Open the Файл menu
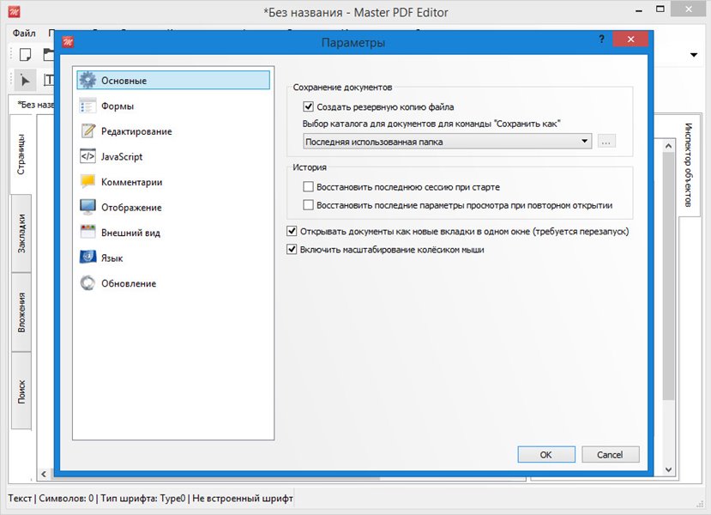This screenshot has height=515, width=711. tap(24, 33)
